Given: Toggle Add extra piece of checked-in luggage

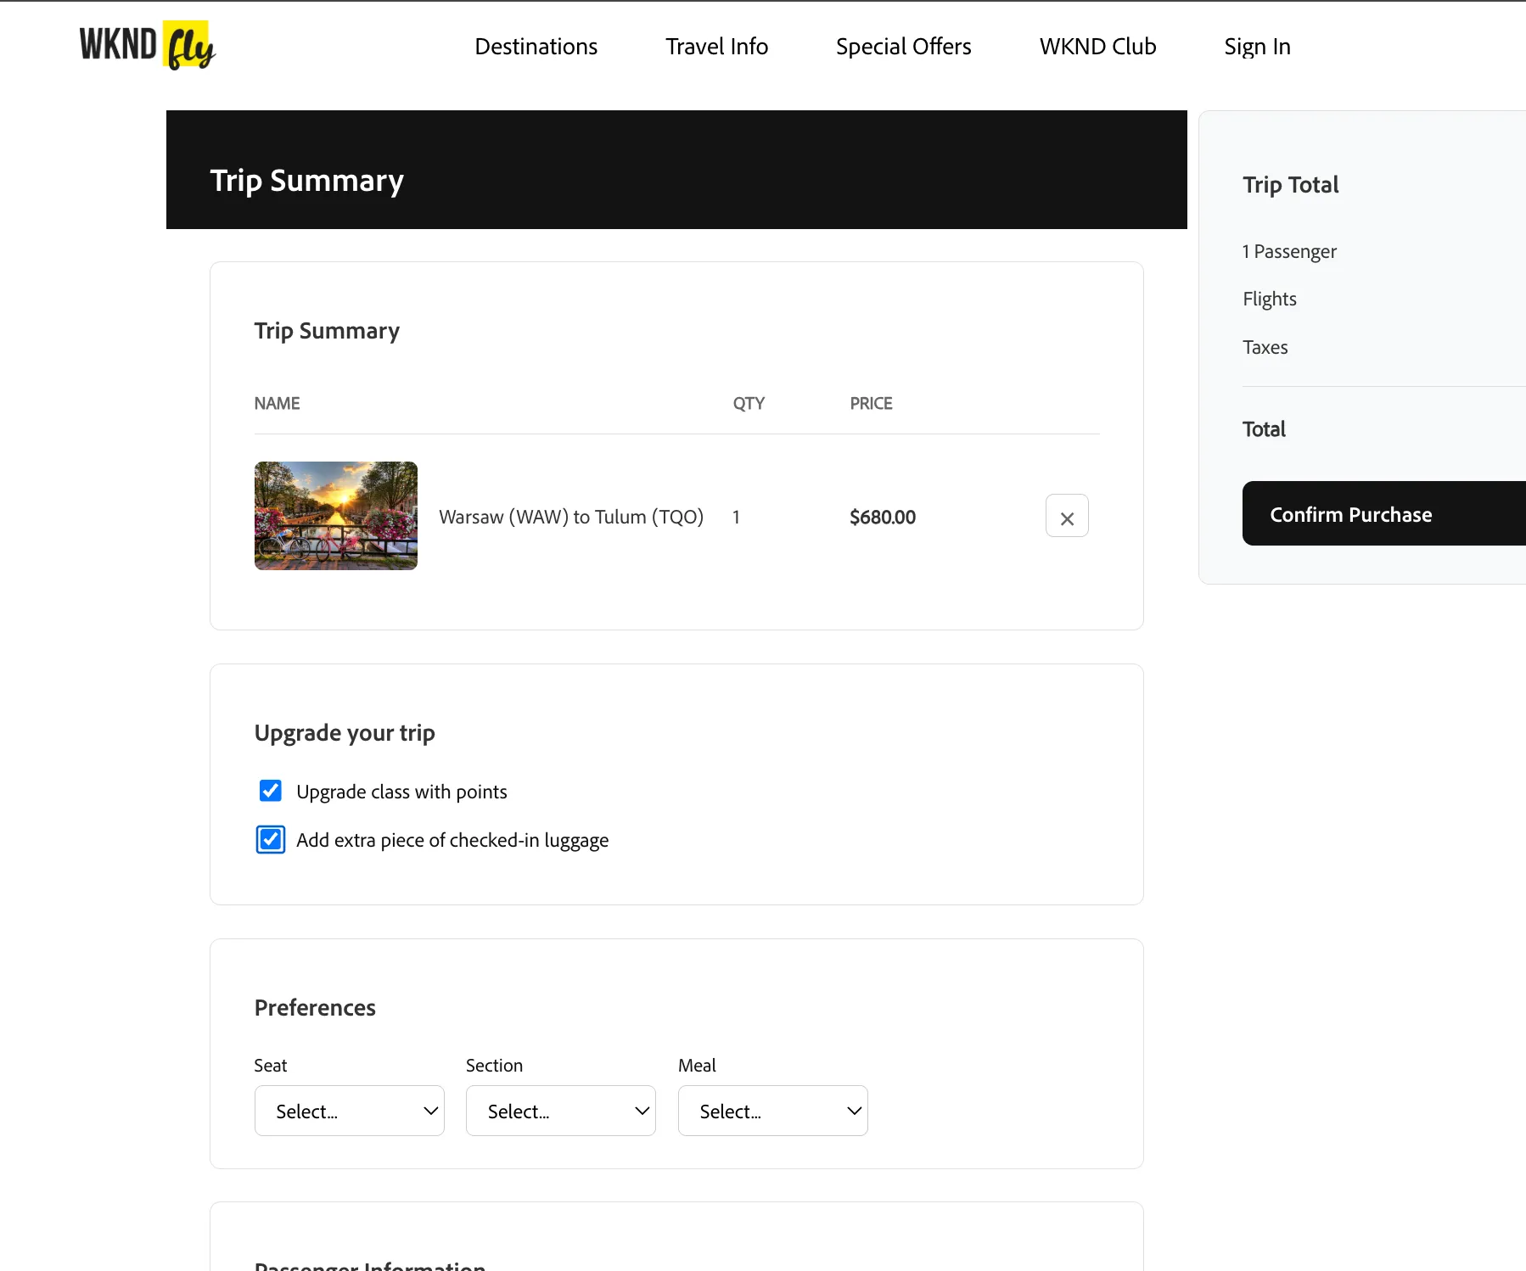Looking at the screenshot, I should [x=271, y=839].
